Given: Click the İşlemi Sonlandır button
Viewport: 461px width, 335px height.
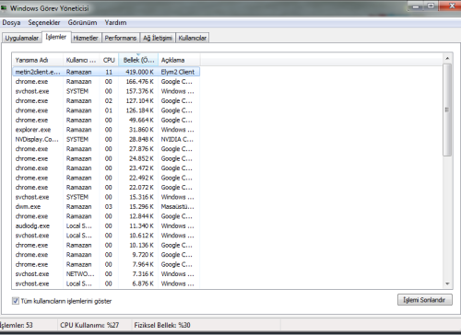Looking at the screenshot, I should (425, 300).
